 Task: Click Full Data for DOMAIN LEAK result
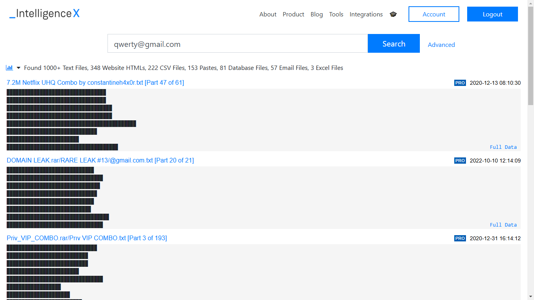(503, 225)
